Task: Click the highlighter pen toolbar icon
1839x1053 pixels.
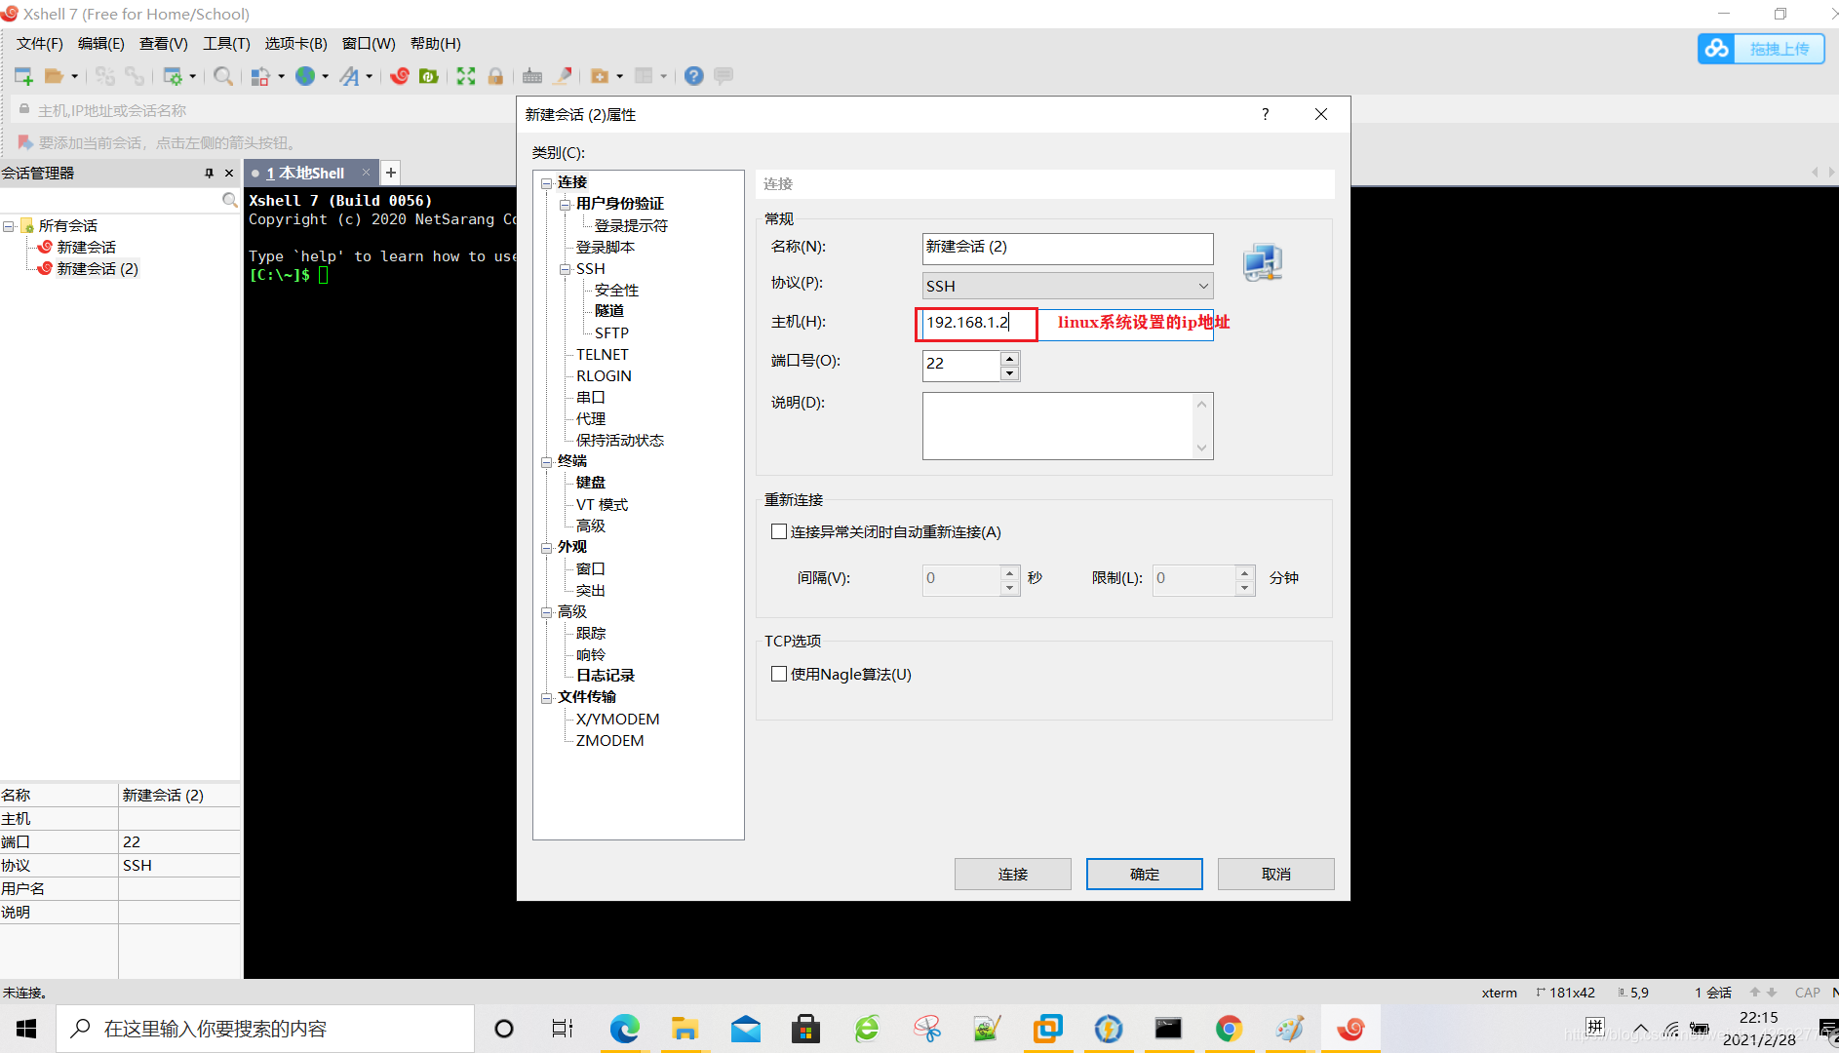Action: point(563,76)
